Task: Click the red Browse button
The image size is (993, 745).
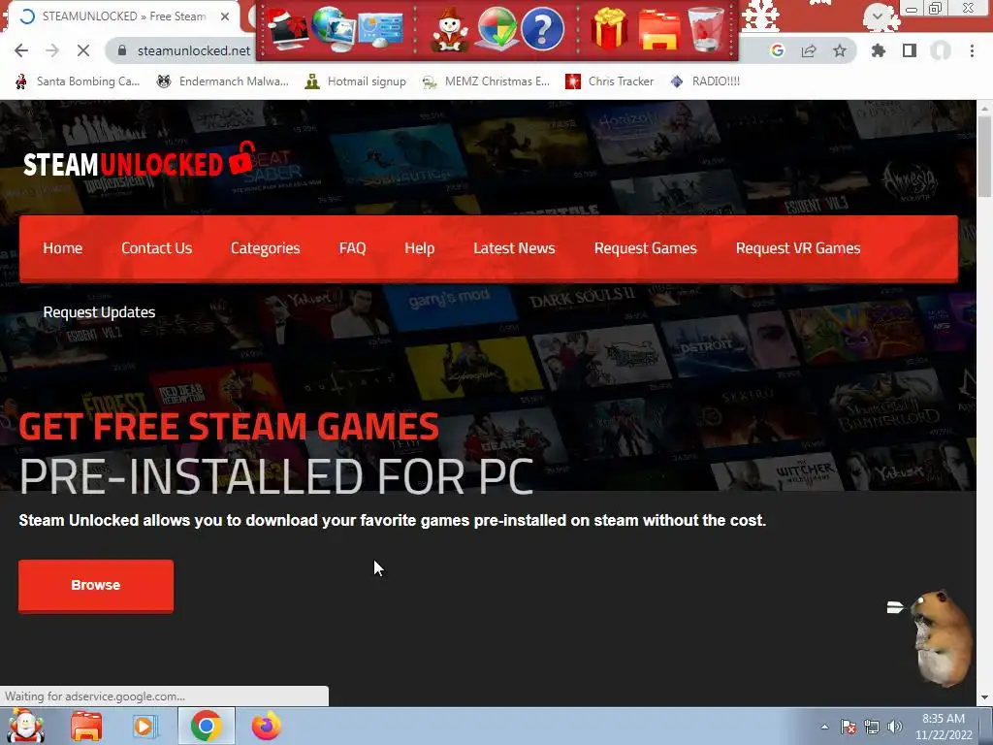Action: click(x=96, y=585)
